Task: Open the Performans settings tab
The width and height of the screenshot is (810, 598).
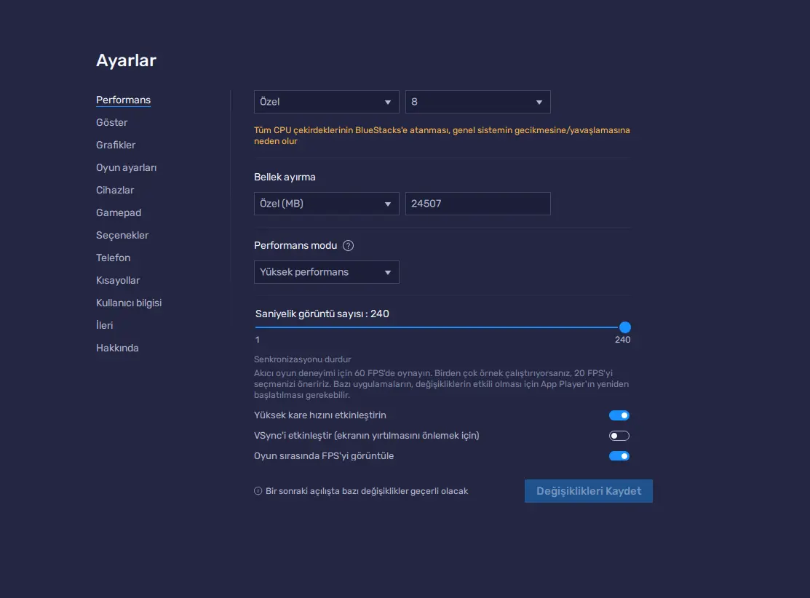Action: click(123, 100)
